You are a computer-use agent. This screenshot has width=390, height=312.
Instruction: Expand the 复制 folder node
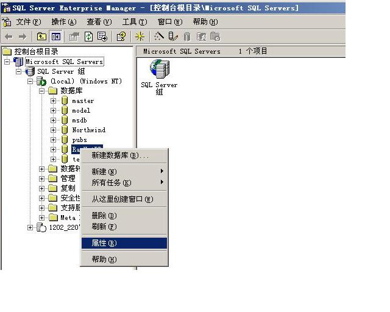coord(41,188)
